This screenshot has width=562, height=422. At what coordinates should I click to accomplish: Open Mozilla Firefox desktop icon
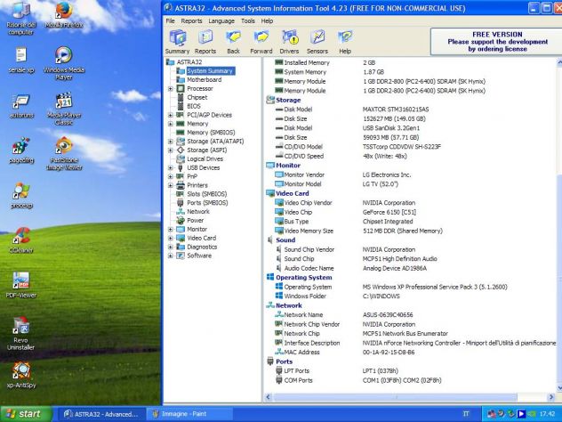(64, 16)
